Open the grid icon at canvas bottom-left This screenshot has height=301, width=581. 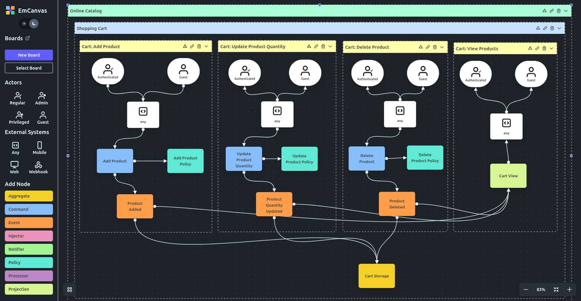pyautogui.click(x=70, y=289)
